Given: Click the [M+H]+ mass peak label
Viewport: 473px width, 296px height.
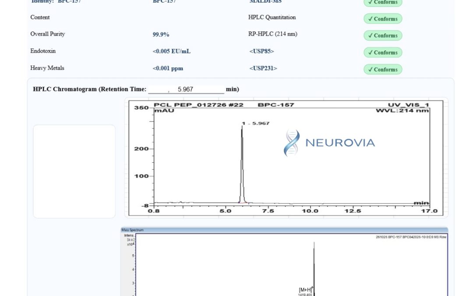Looking at the screenshot, I should click(x=306, y=289).
